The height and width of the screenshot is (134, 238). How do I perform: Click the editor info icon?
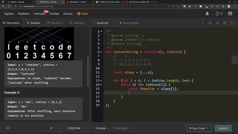(203, 23)
